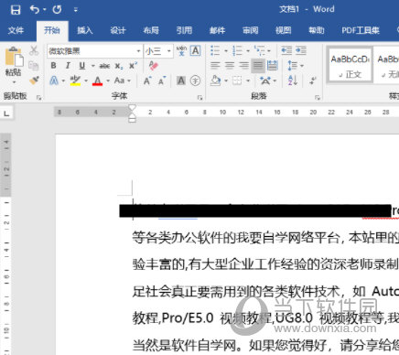Apply multilevel list formatting
Image resolution: width=399 pixels, height=355 pixels.
259,50
